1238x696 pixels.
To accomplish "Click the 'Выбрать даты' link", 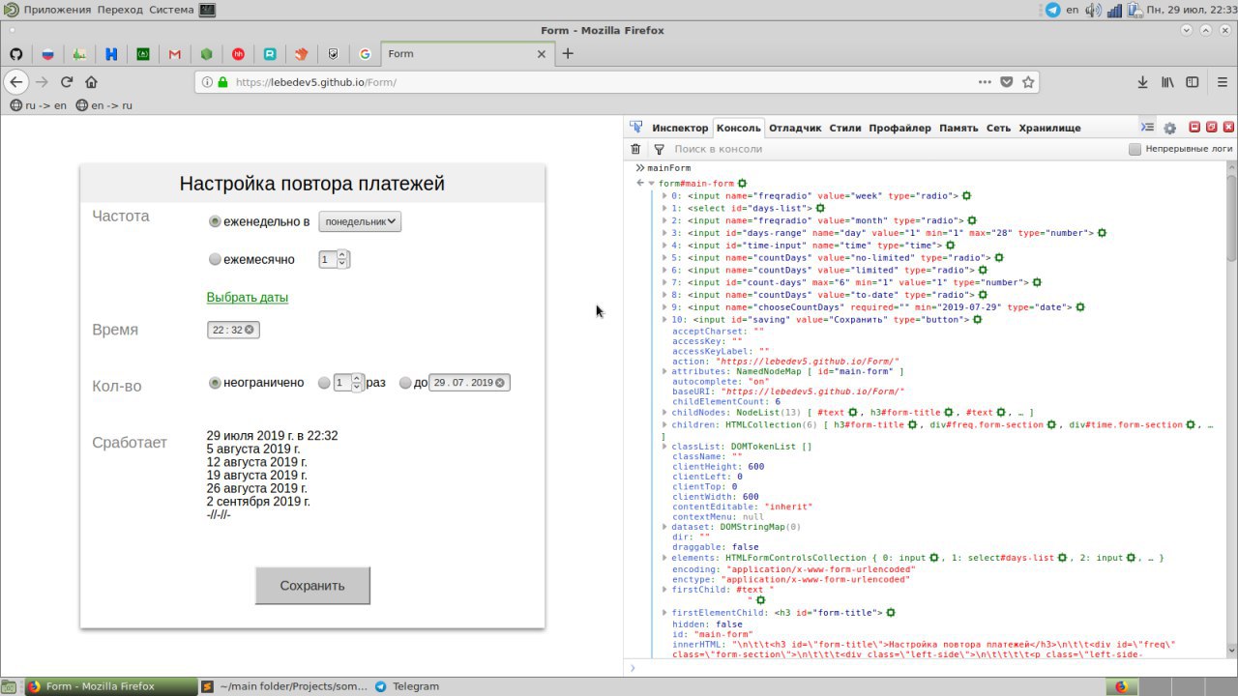I will 248,298.
